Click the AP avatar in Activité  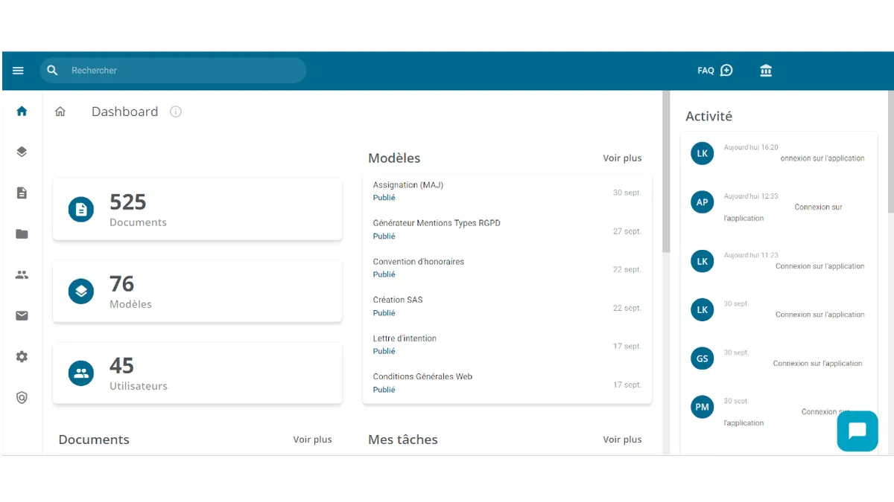(x=702, y=202)
